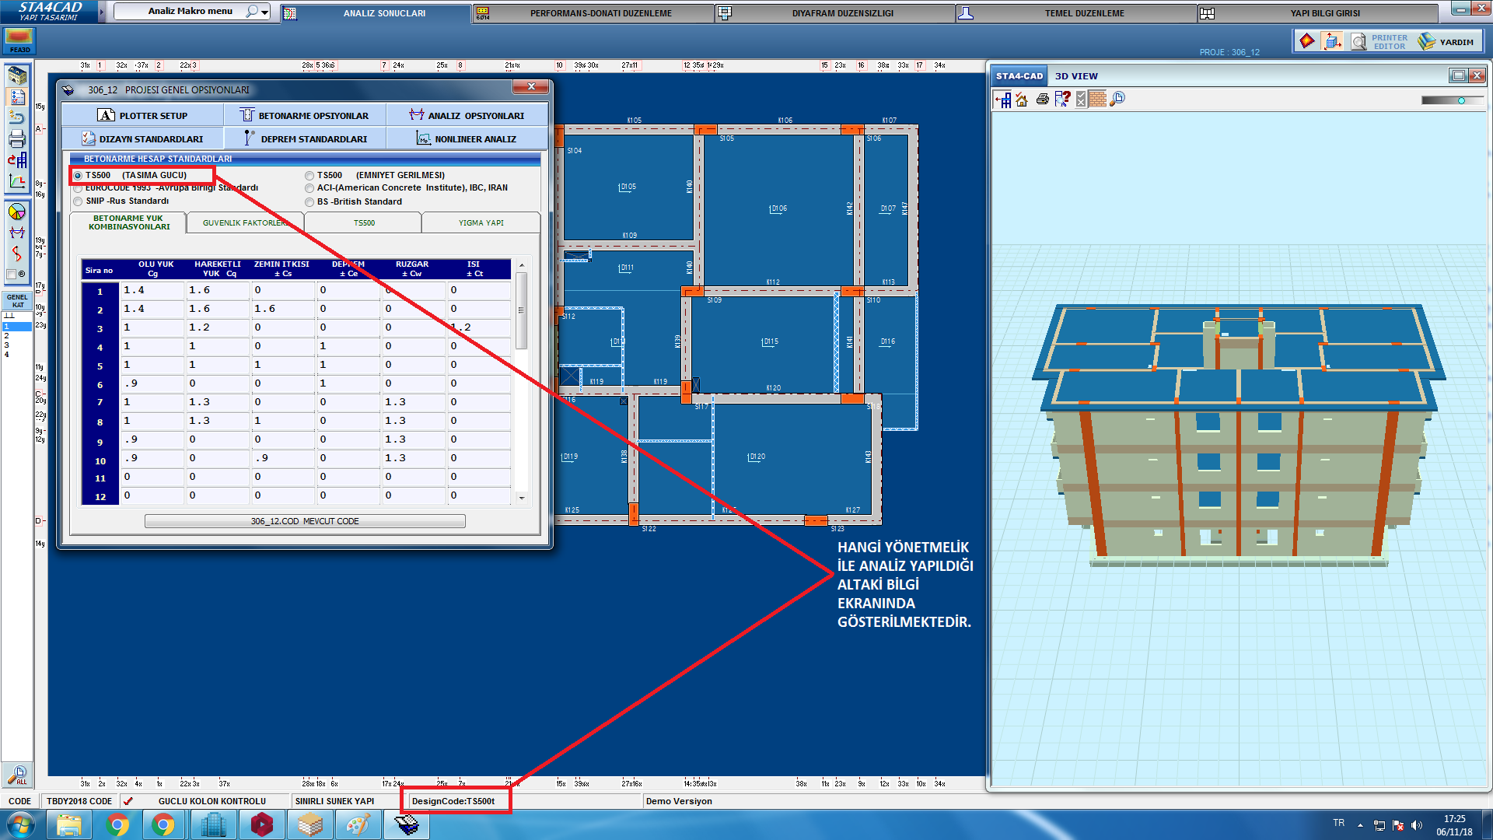
Task: Select TS500 (EMNIYET GERILMESI) radio option
Action: 309,176
